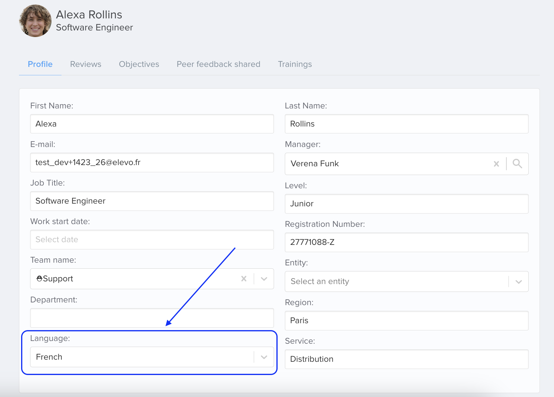Click the Region: label
The height and width of the screenshot is (397, 554).
click(299, 302)
